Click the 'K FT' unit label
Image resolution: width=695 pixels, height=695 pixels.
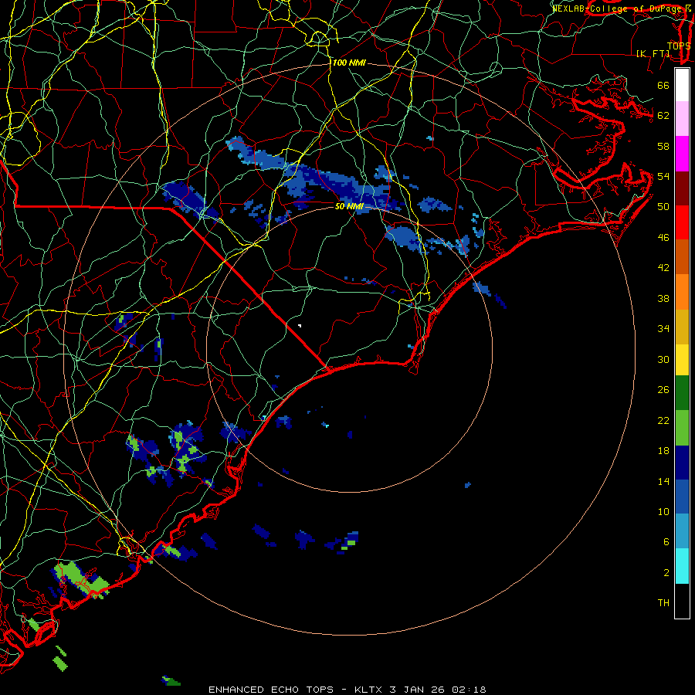tap(653, 53)
